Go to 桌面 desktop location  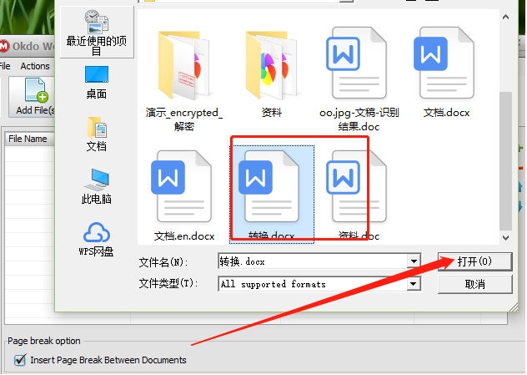[97, 83]
